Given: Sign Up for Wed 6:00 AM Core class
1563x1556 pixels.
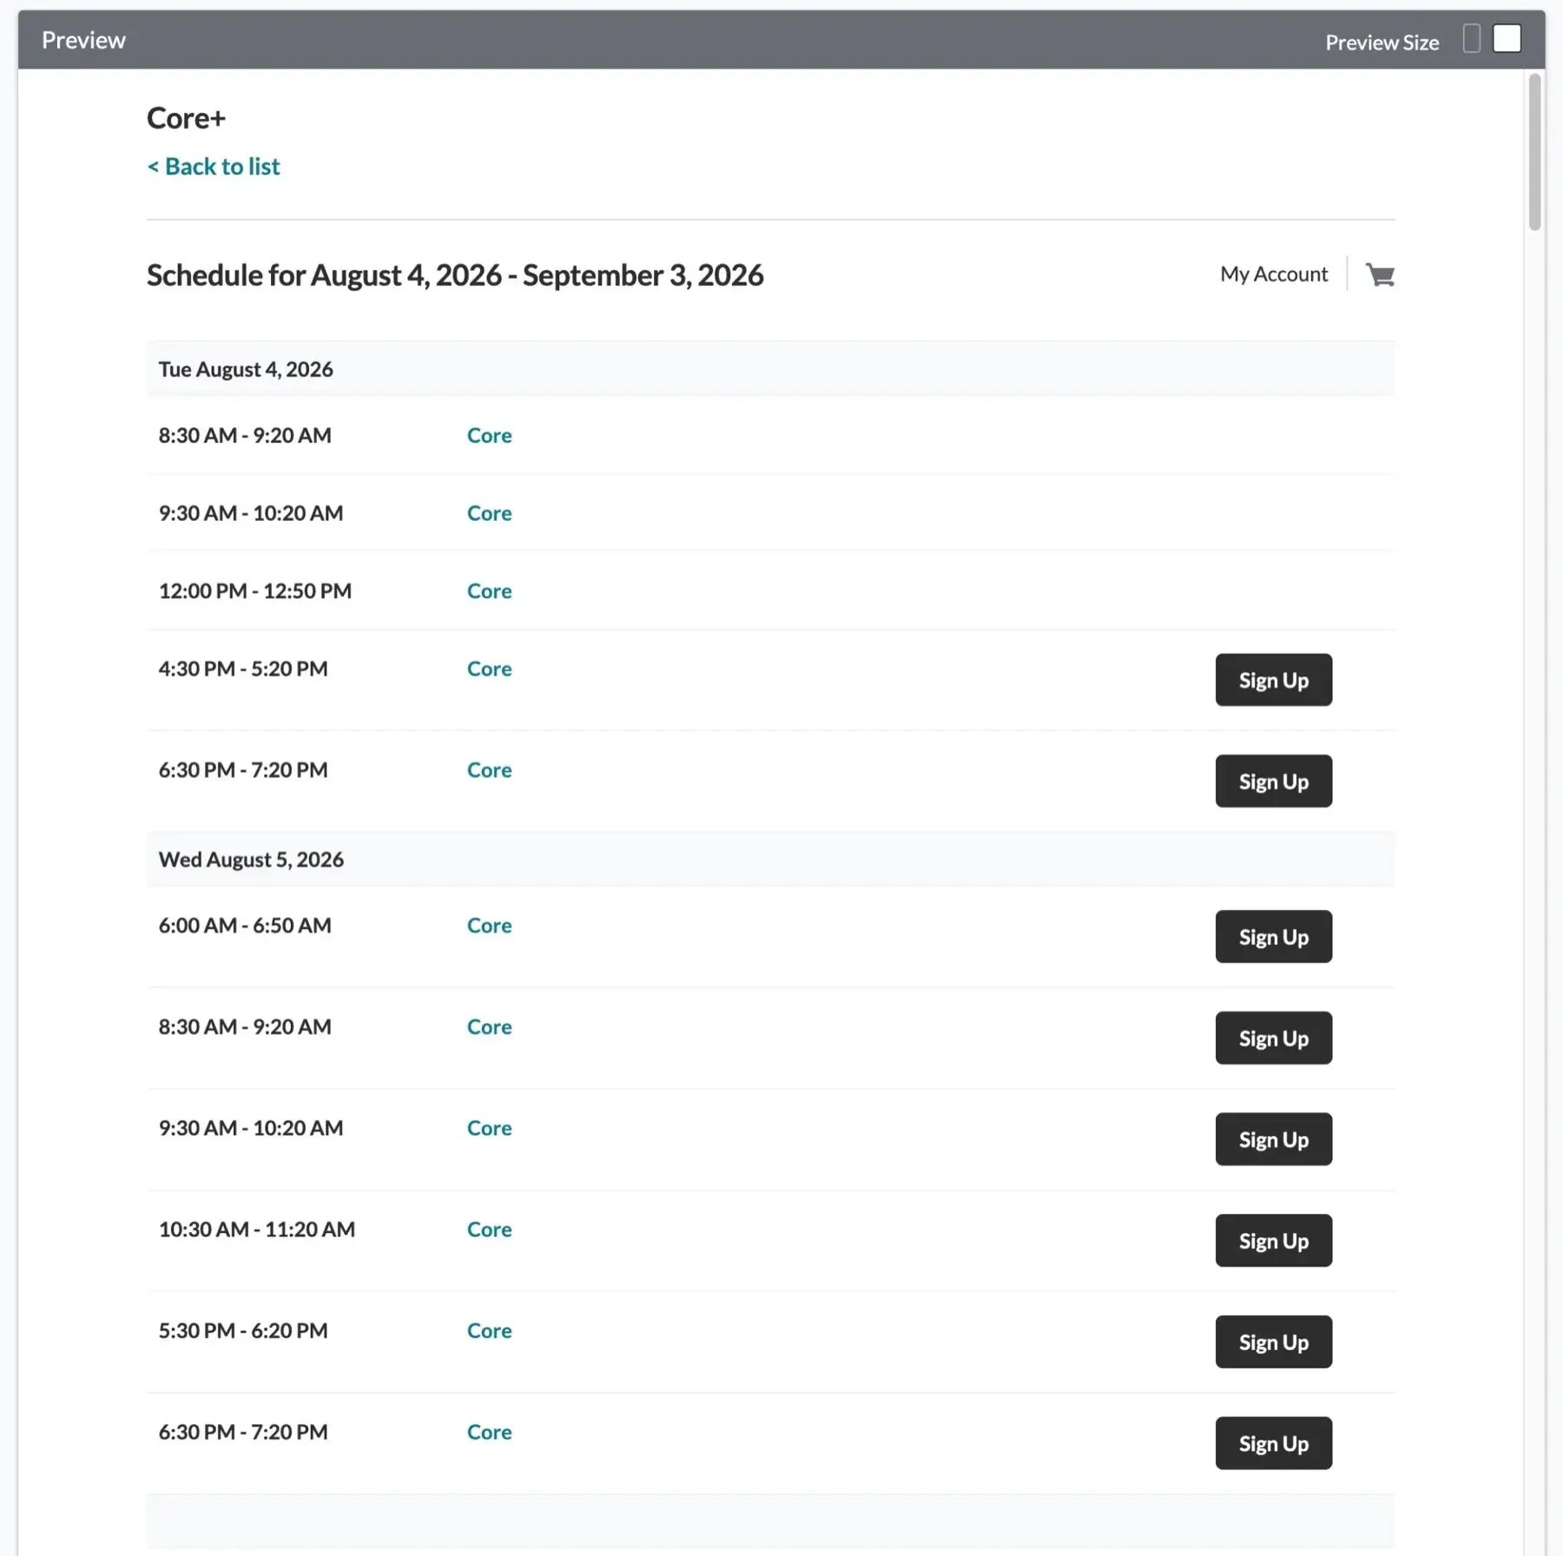Looking at the screenshot, I should click(x=1273, y=937).
